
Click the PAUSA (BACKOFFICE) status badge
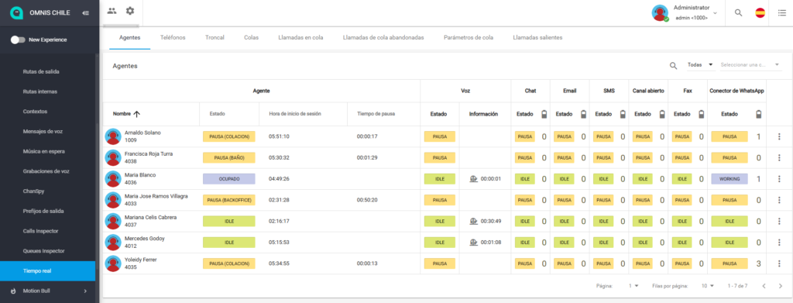pyautogui.click(x=229, y=200)
